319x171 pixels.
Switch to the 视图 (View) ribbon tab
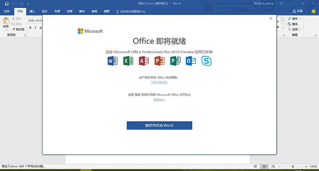[107, 12]
